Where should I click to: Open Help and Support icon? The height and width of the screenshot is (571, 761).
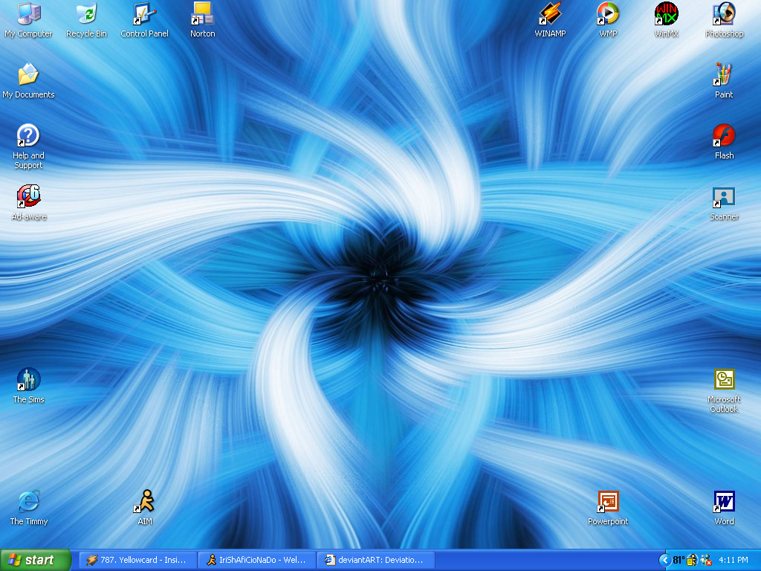point(28,146)
